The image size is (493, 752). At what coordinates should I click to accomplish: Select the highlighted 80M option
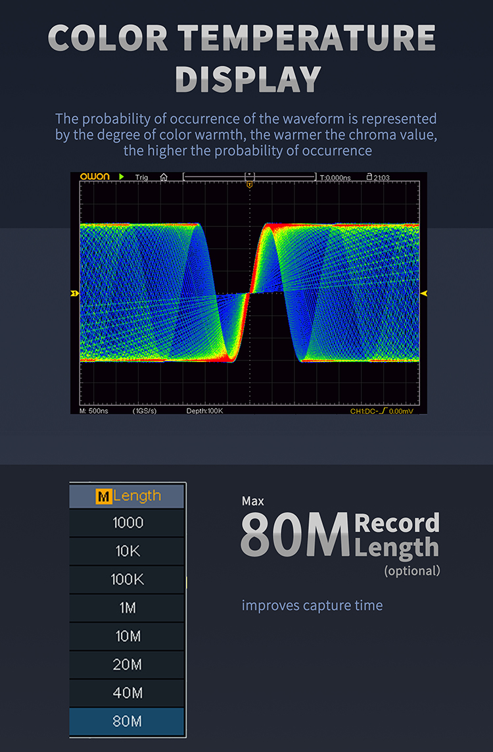pos(128,721)
